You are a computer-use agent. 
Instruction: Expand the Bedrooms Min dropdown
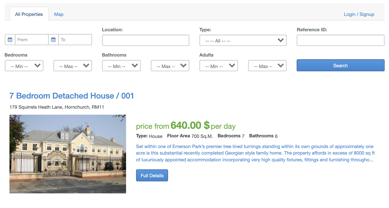pyautogui.click(x=24, y=66)
